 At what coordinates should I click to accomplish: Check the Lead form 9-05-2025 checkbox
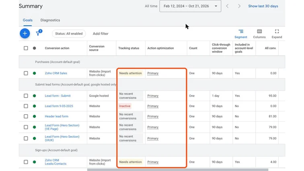26,106
